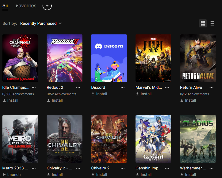Install Warhammer Gladius
The image size is (222, 178).
[x=188, y=175]
